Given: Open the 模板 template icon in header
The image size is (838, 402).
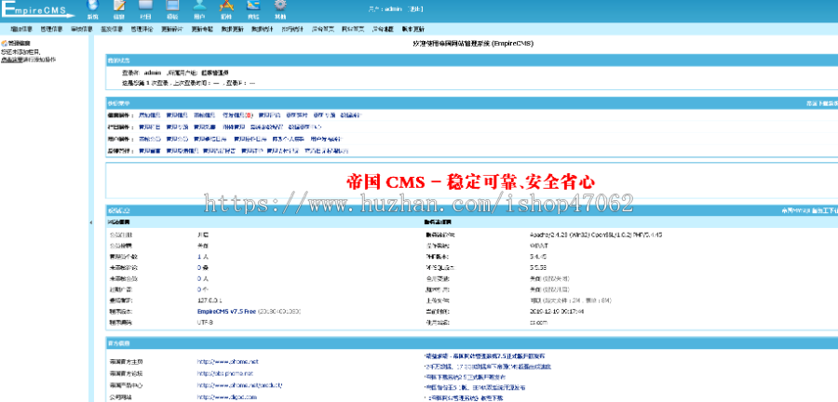Looking at the screenshot, I should tap(172, 6).
